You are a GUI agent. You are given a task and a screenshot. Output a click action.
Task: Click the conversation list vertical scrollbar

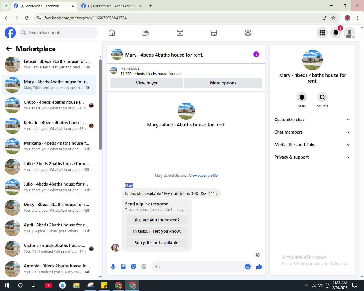pos(100,105)
